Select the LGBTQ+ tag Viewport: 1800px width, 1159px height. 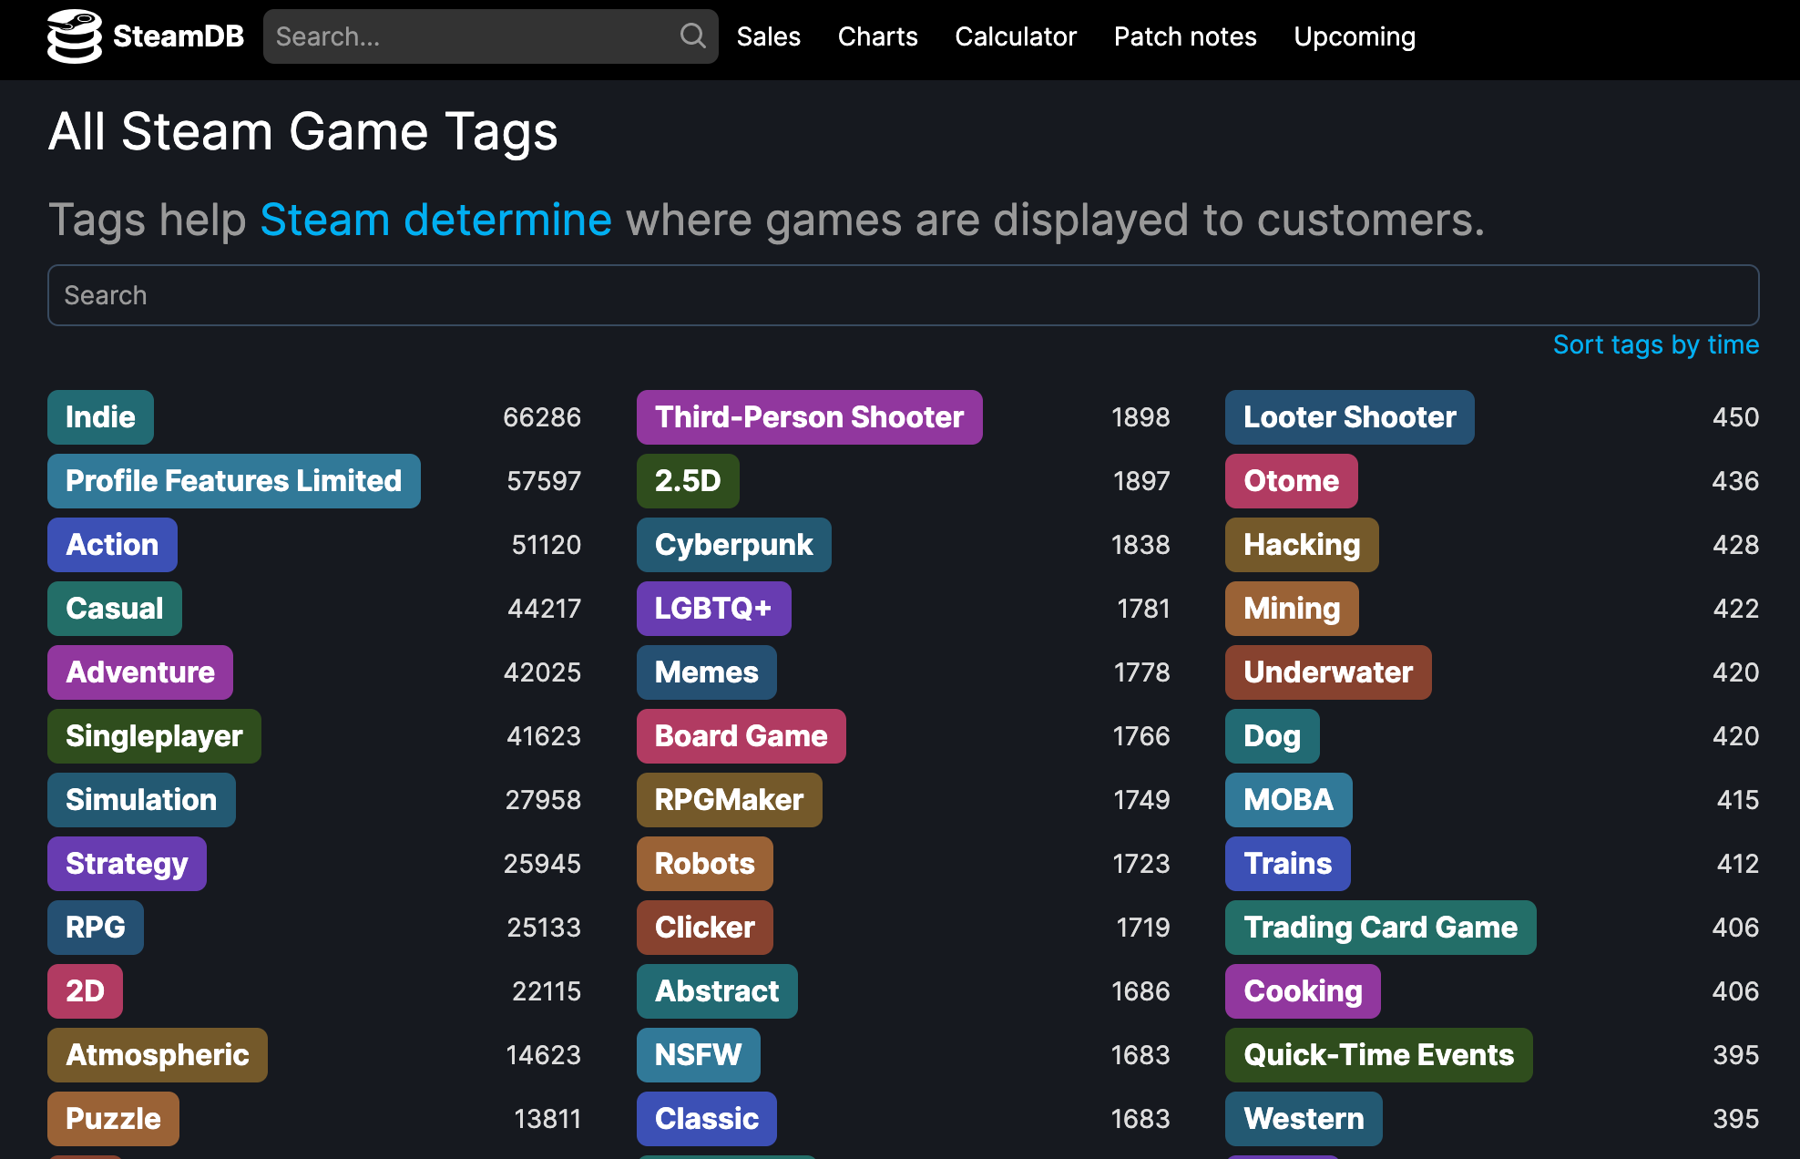click(713, 608)
